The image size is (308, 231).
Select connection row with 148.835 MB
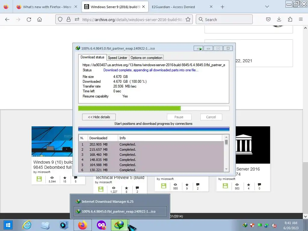(151, 160)
